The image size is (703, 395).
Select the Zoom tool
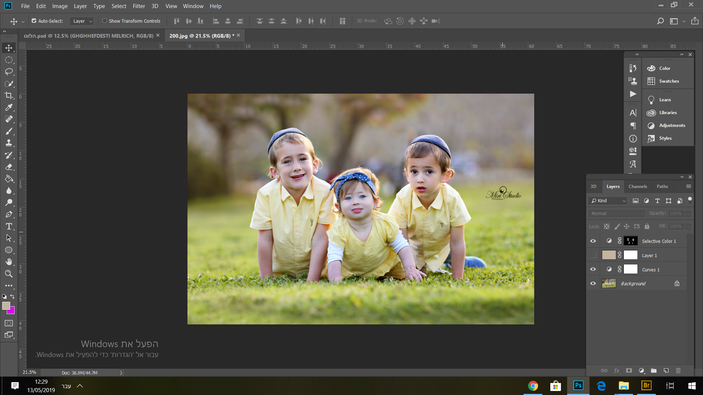point(9,274)
